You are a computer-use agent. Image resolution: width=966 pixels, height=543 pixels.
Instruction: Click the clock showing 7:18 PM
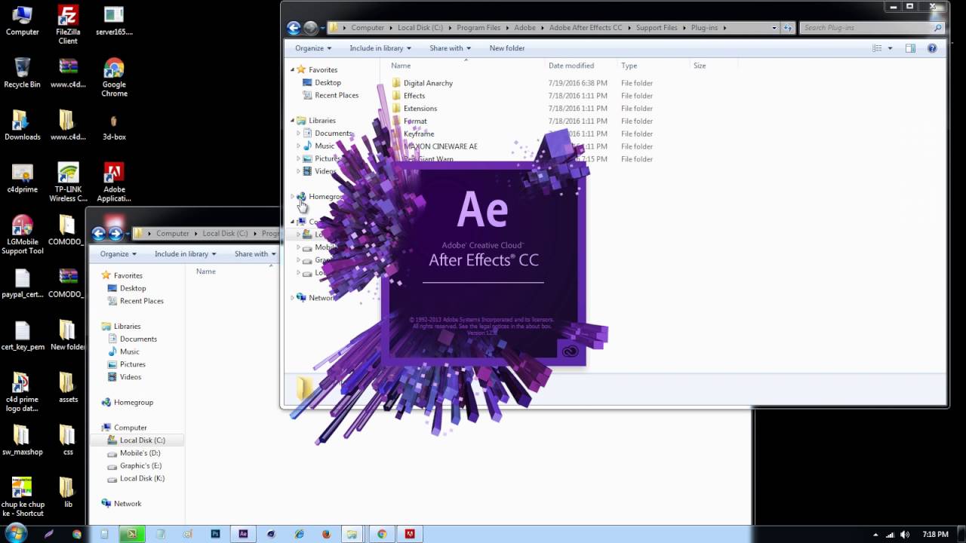click(x=936, y=535)
